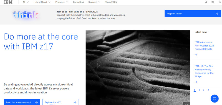Click the 'Latest news' heading
The image size is (222, 105).
coord(201,32)
